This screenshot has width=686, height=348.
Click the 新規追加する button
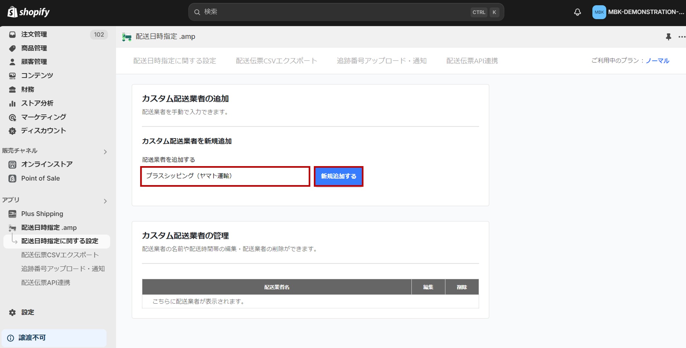(x=338, y=176)
